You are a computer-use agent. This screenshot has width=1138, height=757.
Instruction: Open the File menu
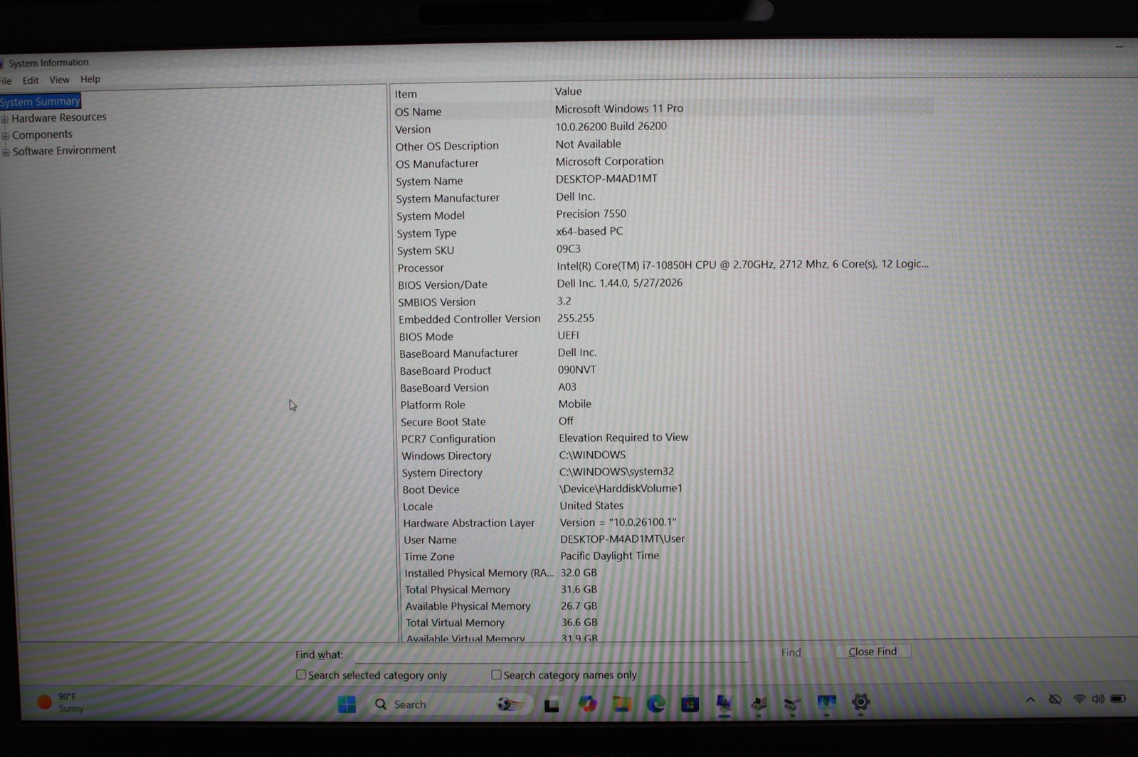6,81
